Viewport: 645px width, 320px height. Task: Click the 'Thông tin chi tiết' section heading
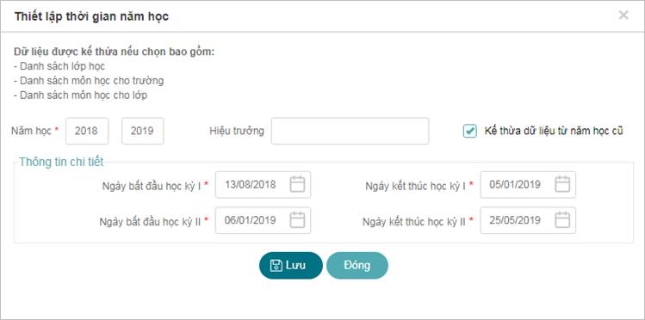[x=61, y=162]
